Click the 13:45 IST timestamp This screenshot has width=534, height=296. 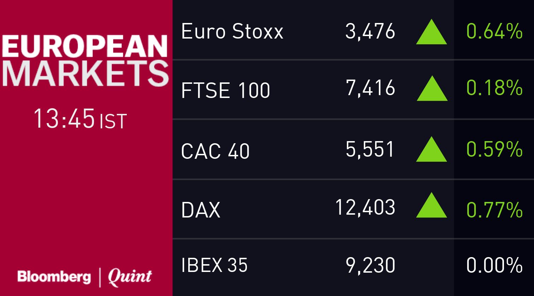coord(80,119)
